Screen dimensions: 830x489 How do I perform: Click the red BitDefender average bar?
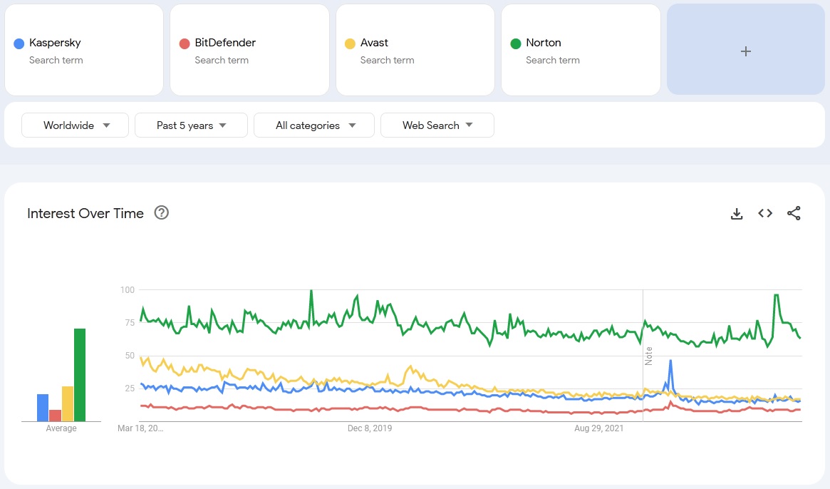(55, 416)
